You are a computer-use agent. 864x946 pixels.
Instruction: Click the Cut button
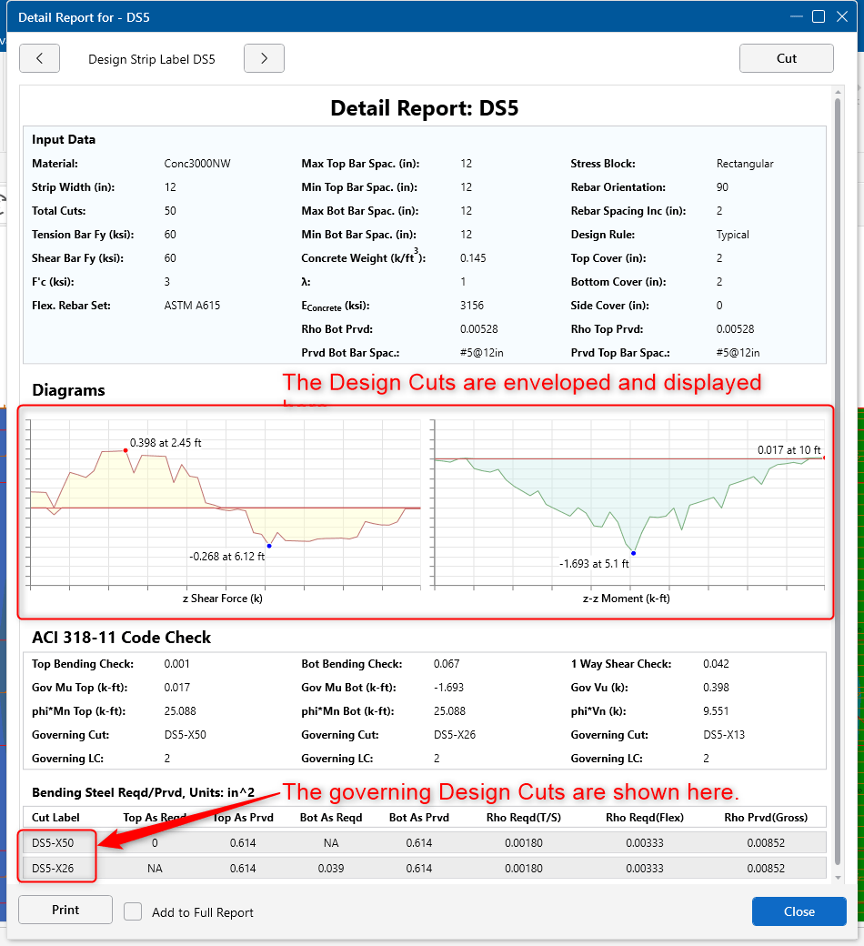[x=786, y=58]
